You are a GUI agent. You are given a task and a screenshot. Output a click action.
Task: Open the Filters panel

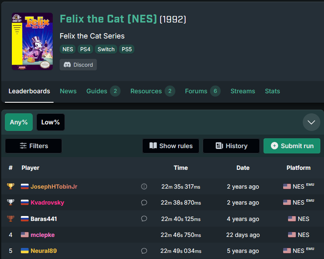point(34,146)
